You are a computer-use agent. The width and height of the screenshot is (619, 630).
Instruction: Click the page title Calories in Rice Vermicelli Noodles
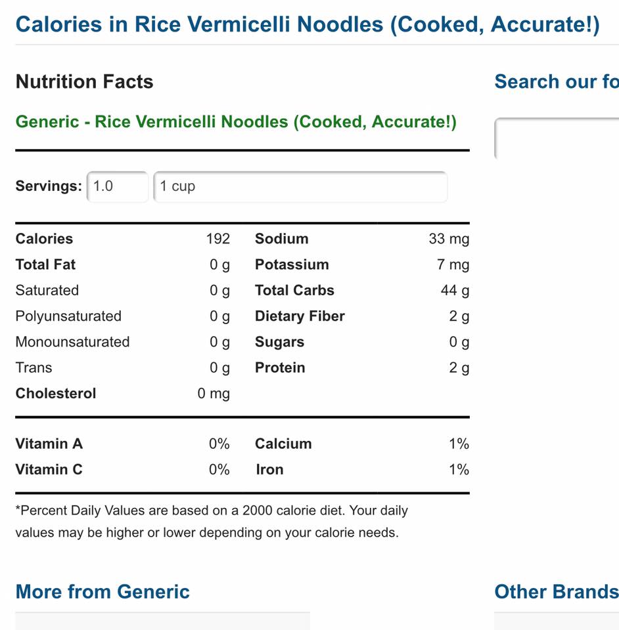308,24
